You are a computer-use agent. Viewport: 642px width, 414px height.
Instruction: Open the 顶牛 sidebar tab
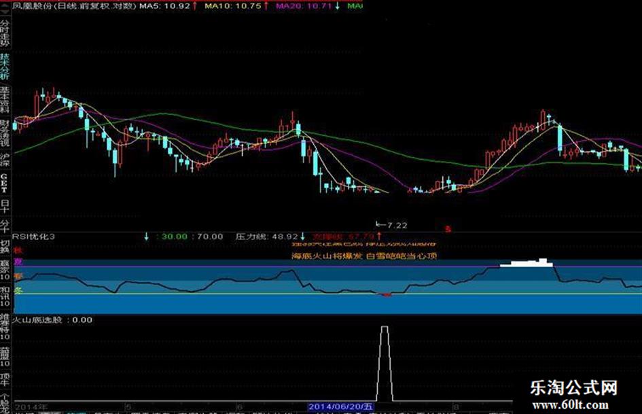tap(5, 379)
